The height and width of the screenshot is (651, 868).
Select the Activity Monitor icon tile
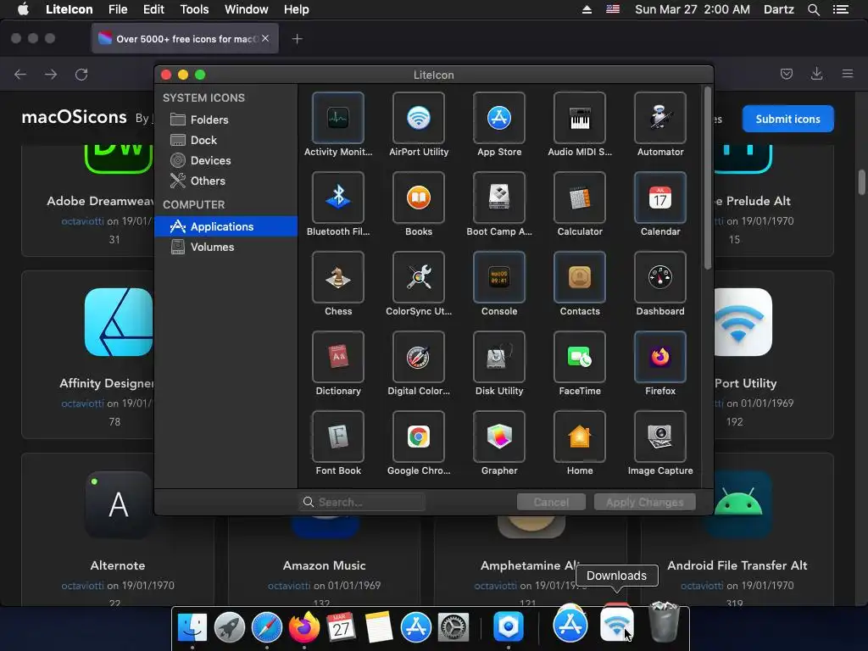pyautogui.click(x=337, y=118)
